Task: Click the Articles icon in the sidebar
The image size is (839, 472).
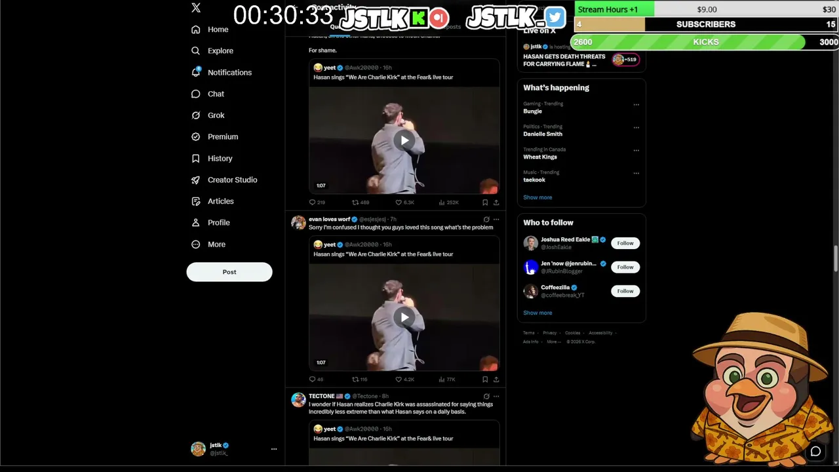Action: pyautogui.click(x=195, y=201)
